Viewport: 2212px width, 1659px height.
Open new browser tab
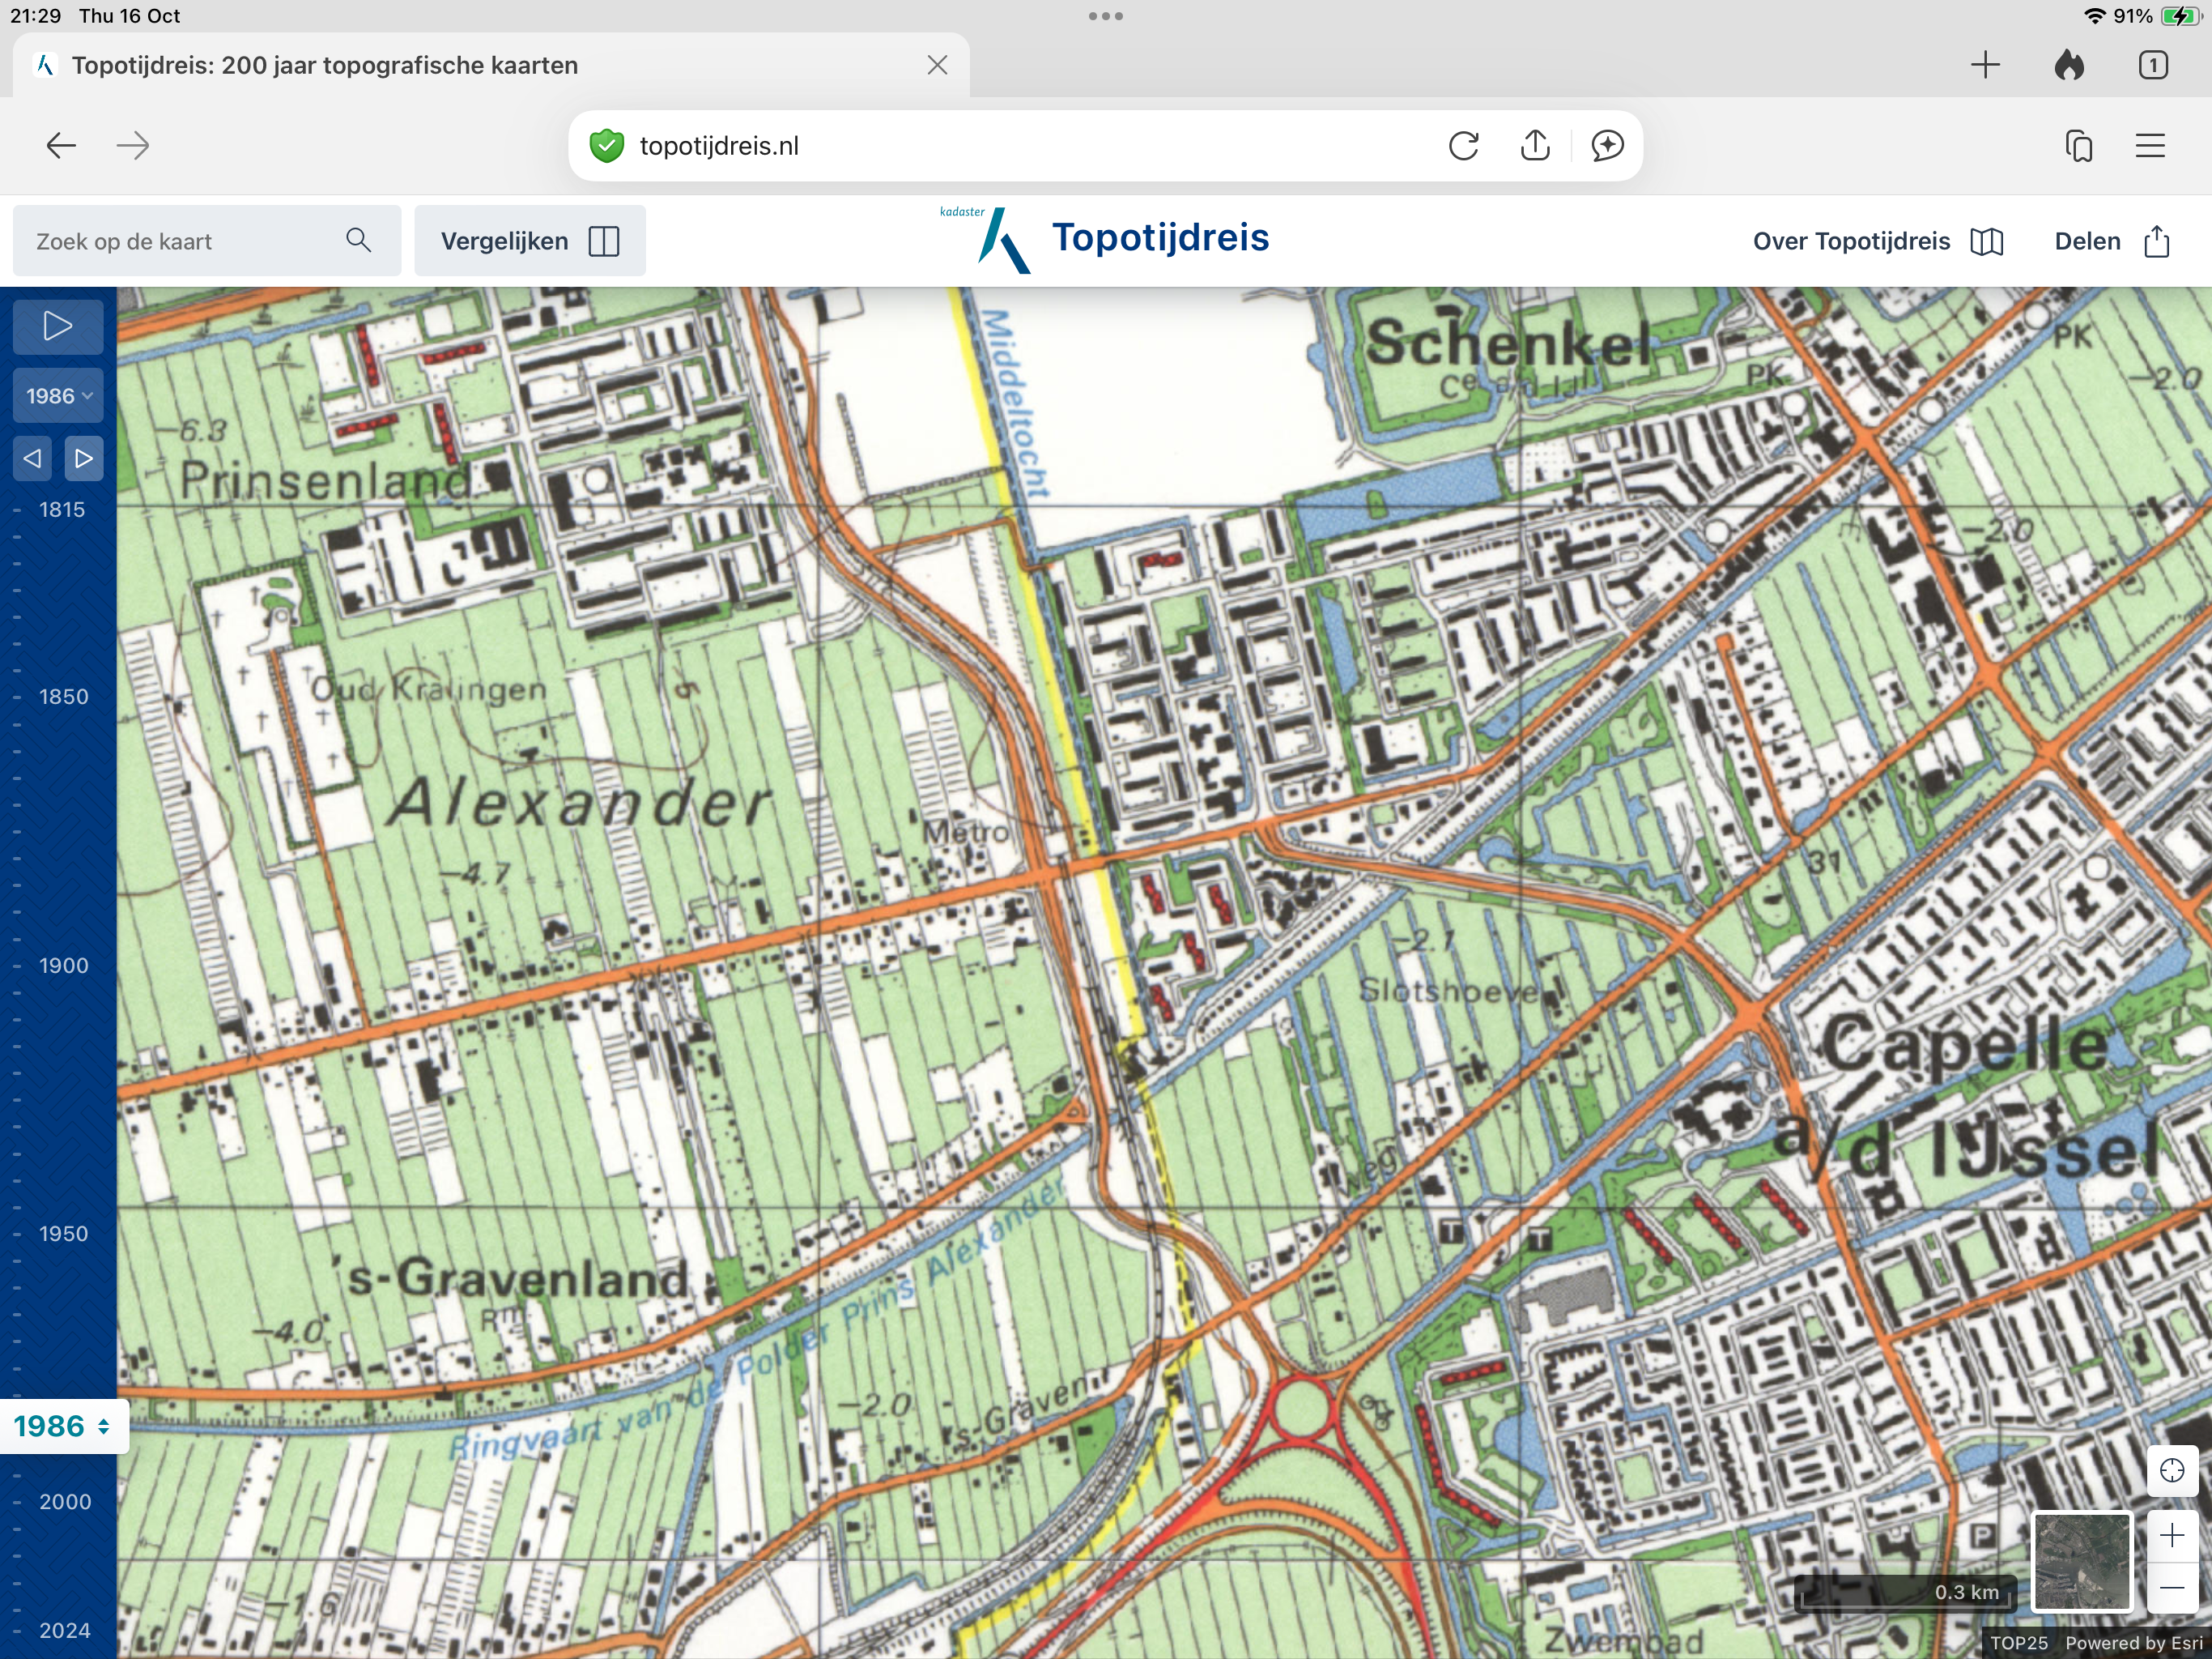pyautogui.click(x=1985, y=66)
